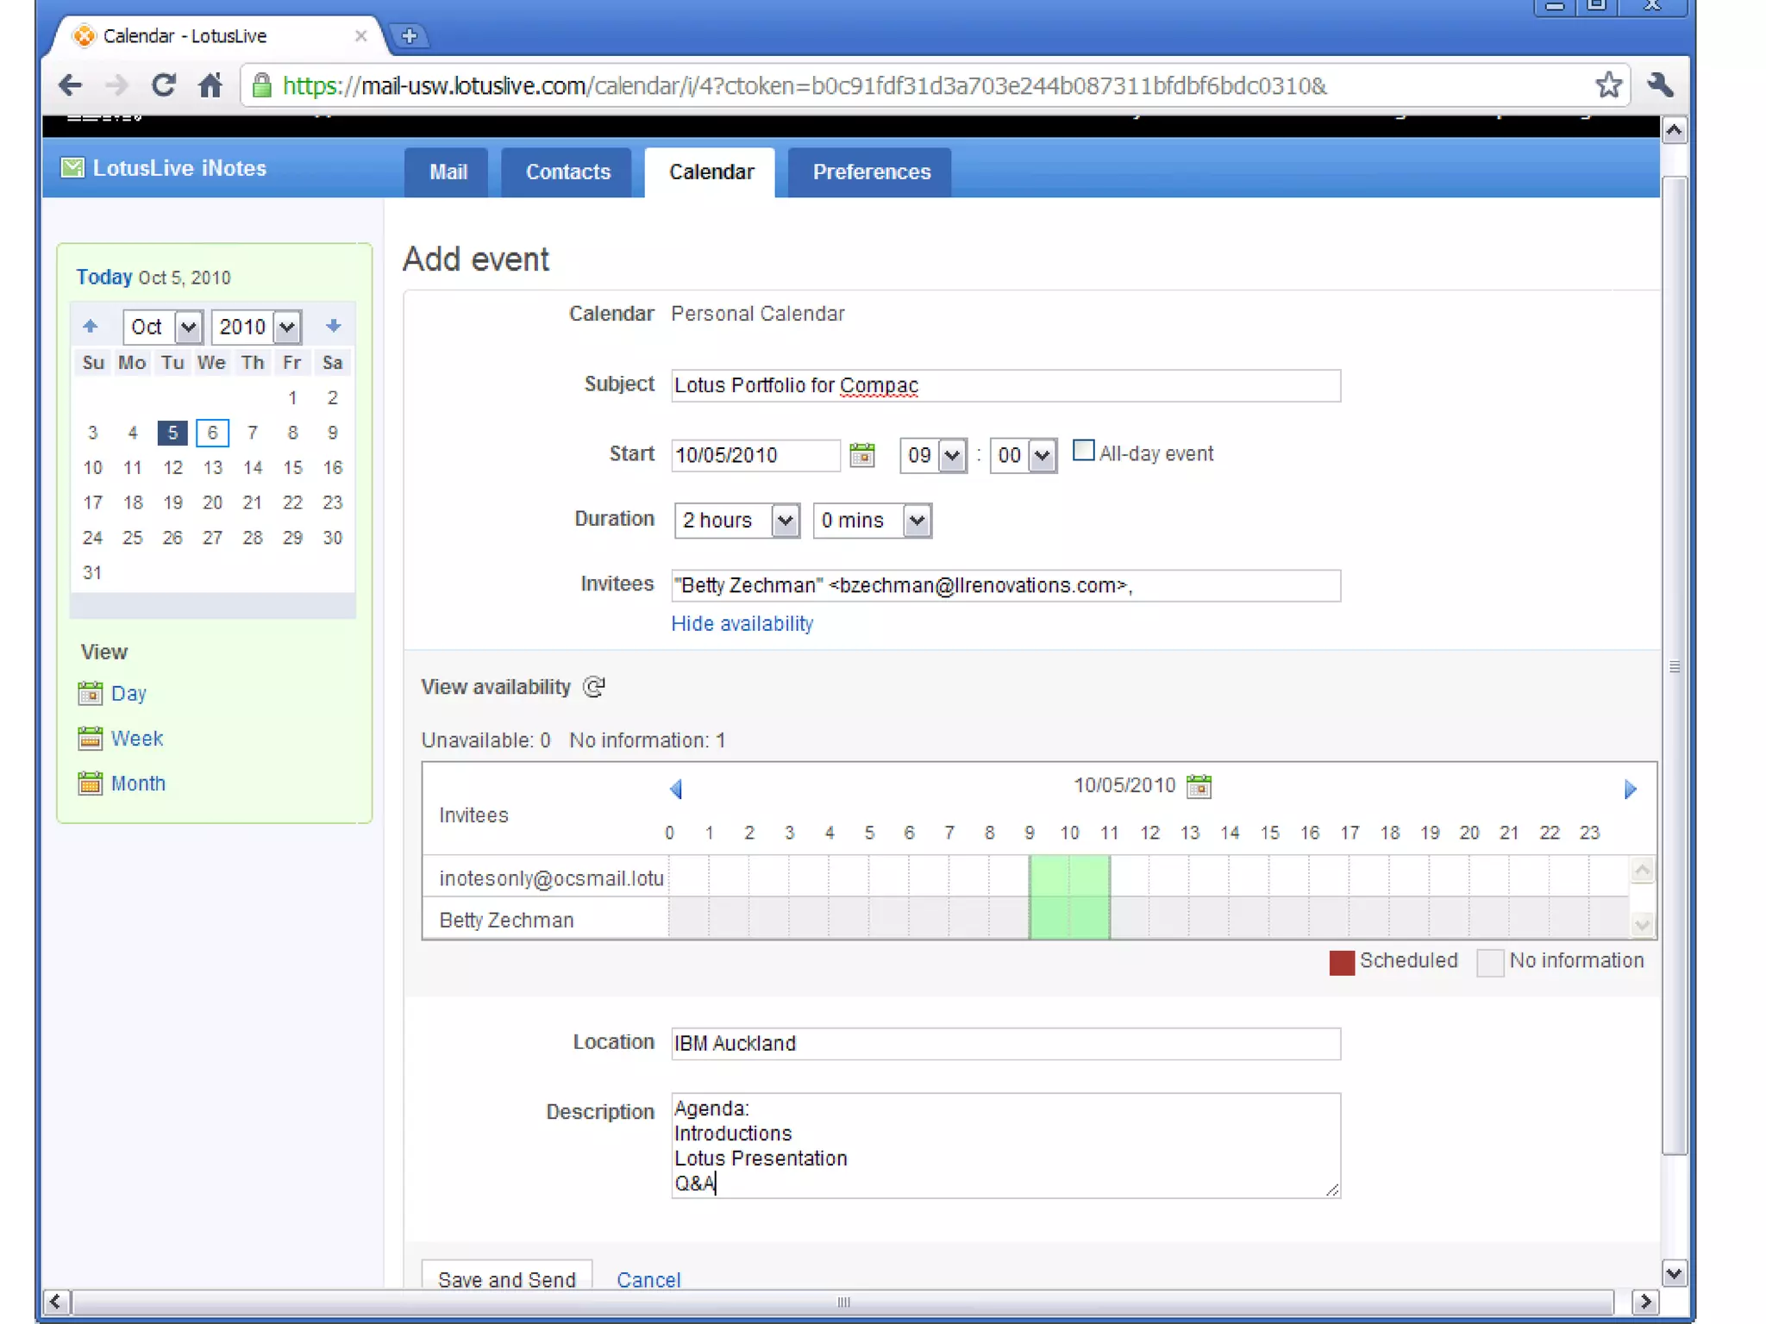The height and width of the screenshot is (1324, 1766).
Task: Open the Start date calendar picker icon
Action: 861,454
